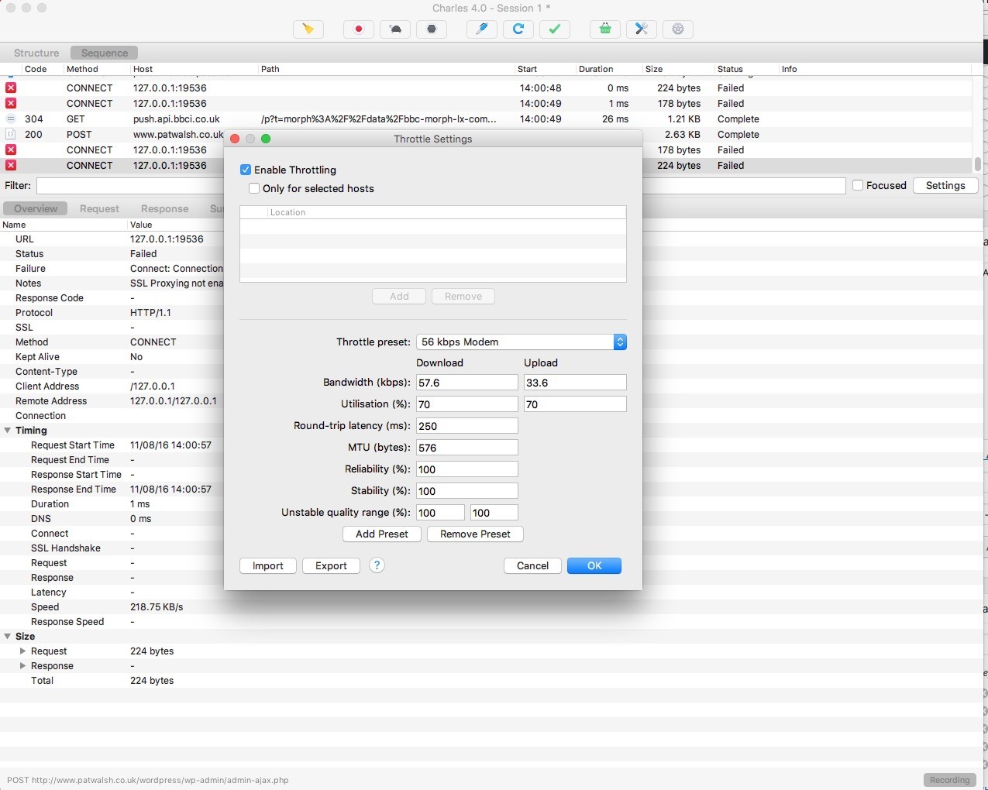Collapse the Size section
Image resolution: width=988 pixels, height=790 pixels.
[x=8, y=637]
